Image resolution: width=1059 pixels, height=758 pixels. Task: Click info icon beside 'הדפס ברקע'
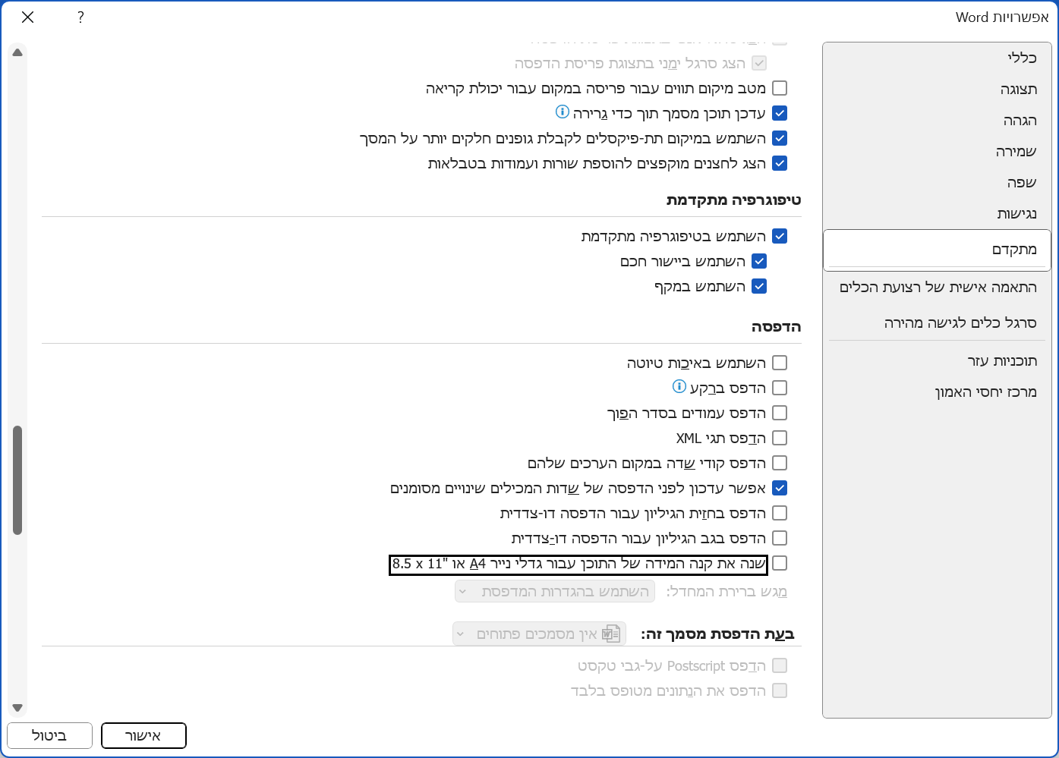tap(679, 387)
